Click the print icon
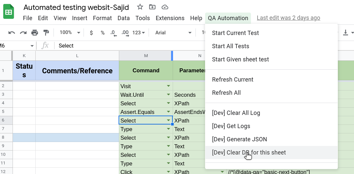This screenshot has width=354, height=174. coord(35,32)
